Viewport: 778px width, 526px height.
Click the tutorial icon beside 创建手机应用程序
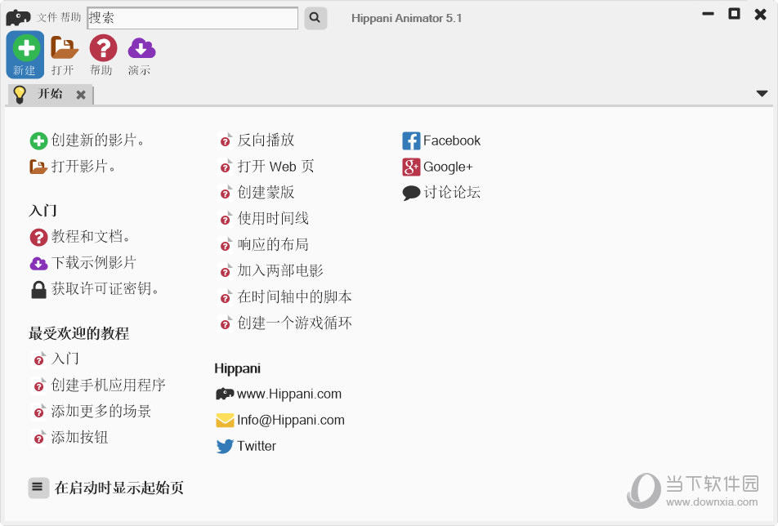[x=38, y=386]
